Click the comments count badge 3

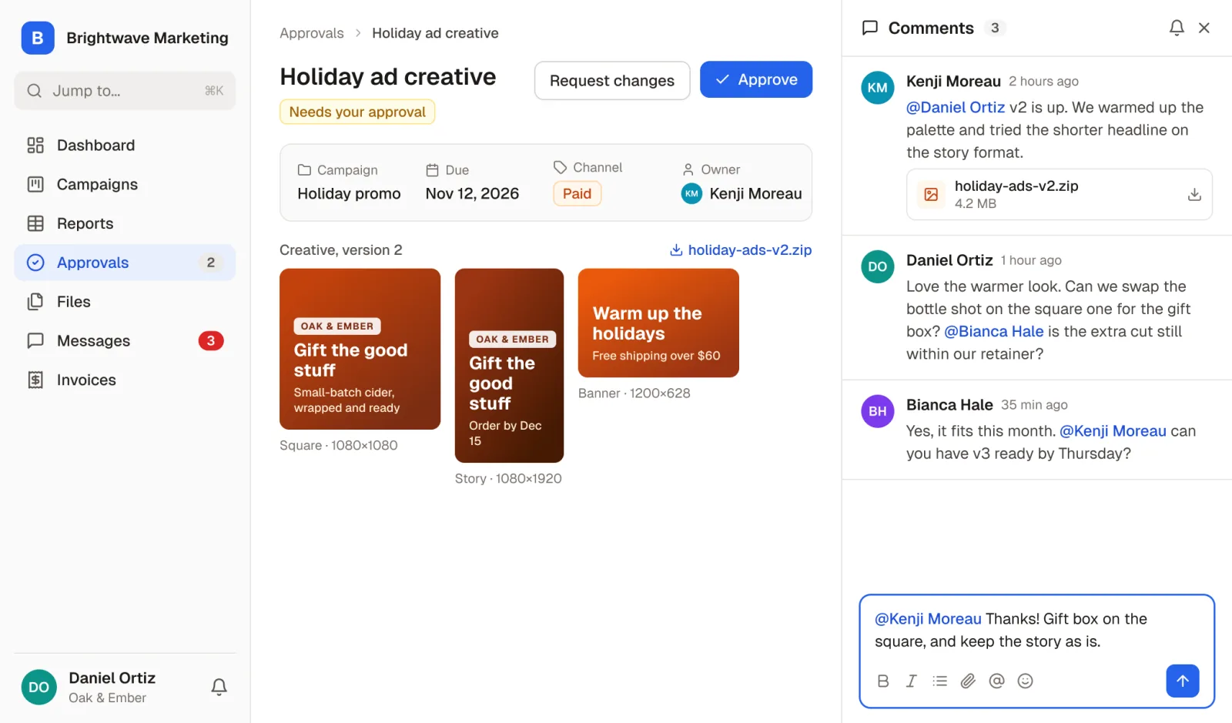[x=995, y=28]
